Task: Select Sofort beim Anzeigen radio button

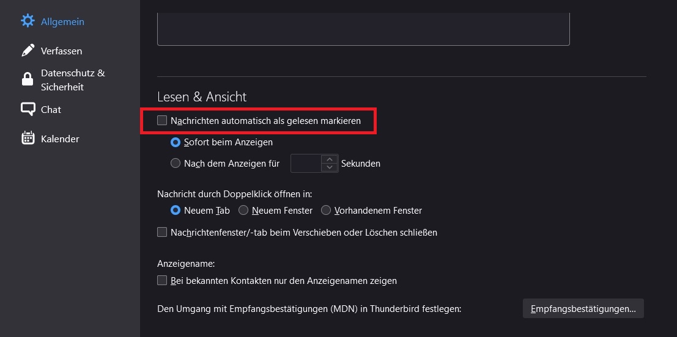Action: pos(176,142)
